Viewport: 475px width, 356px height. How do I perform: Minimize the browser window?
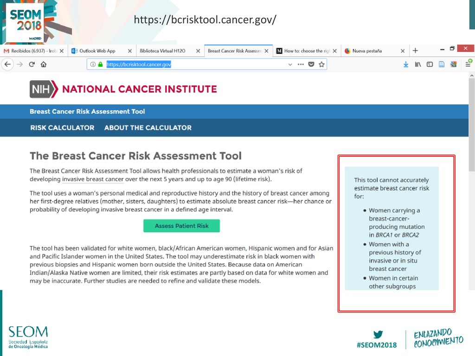tap(442, 49)
